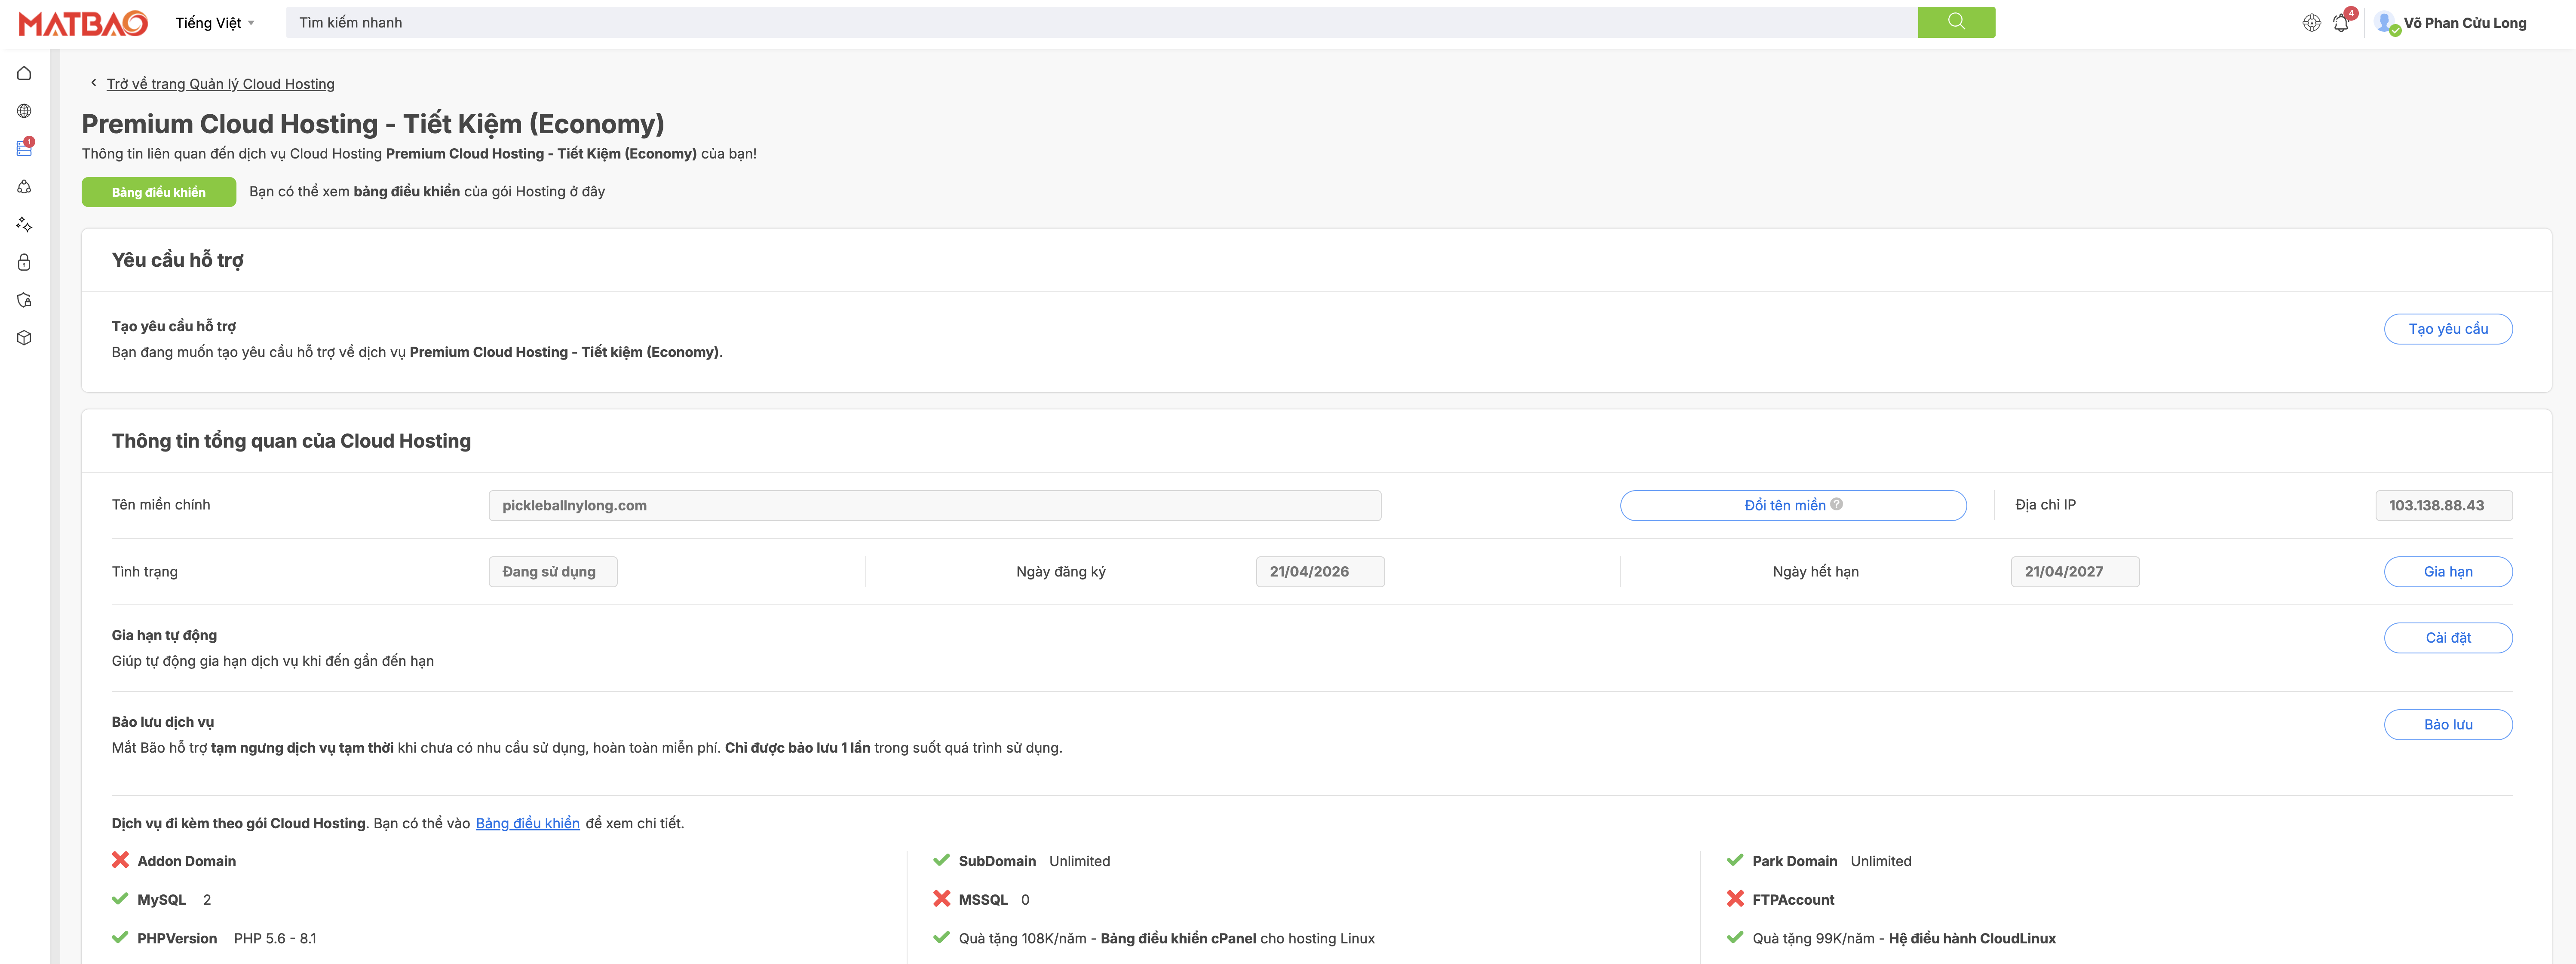Screen dimensions: 2576x964
Task: Open the home icon in the sidebar
Action: (24, 73)
